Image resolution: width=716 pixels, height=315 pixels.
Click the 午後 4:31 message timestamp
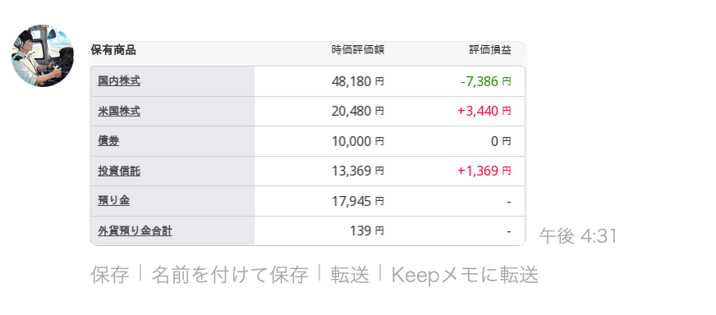point(578,236)
